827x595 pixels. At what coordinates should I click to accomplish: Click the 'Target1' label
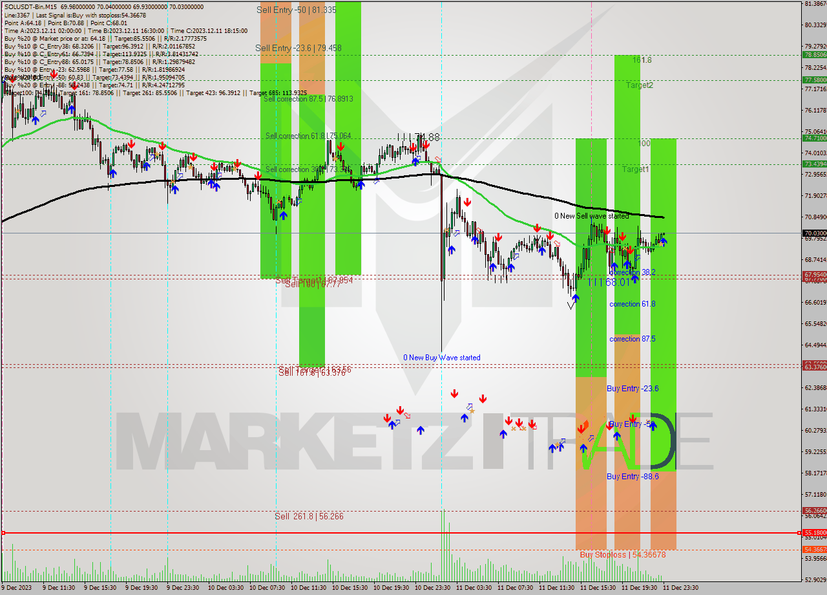636,169
